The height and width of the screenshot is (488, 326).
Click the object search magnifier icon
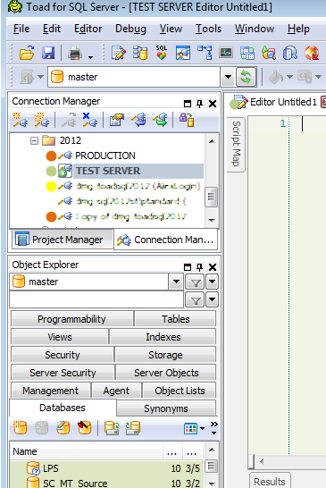[x=269, y=53]
